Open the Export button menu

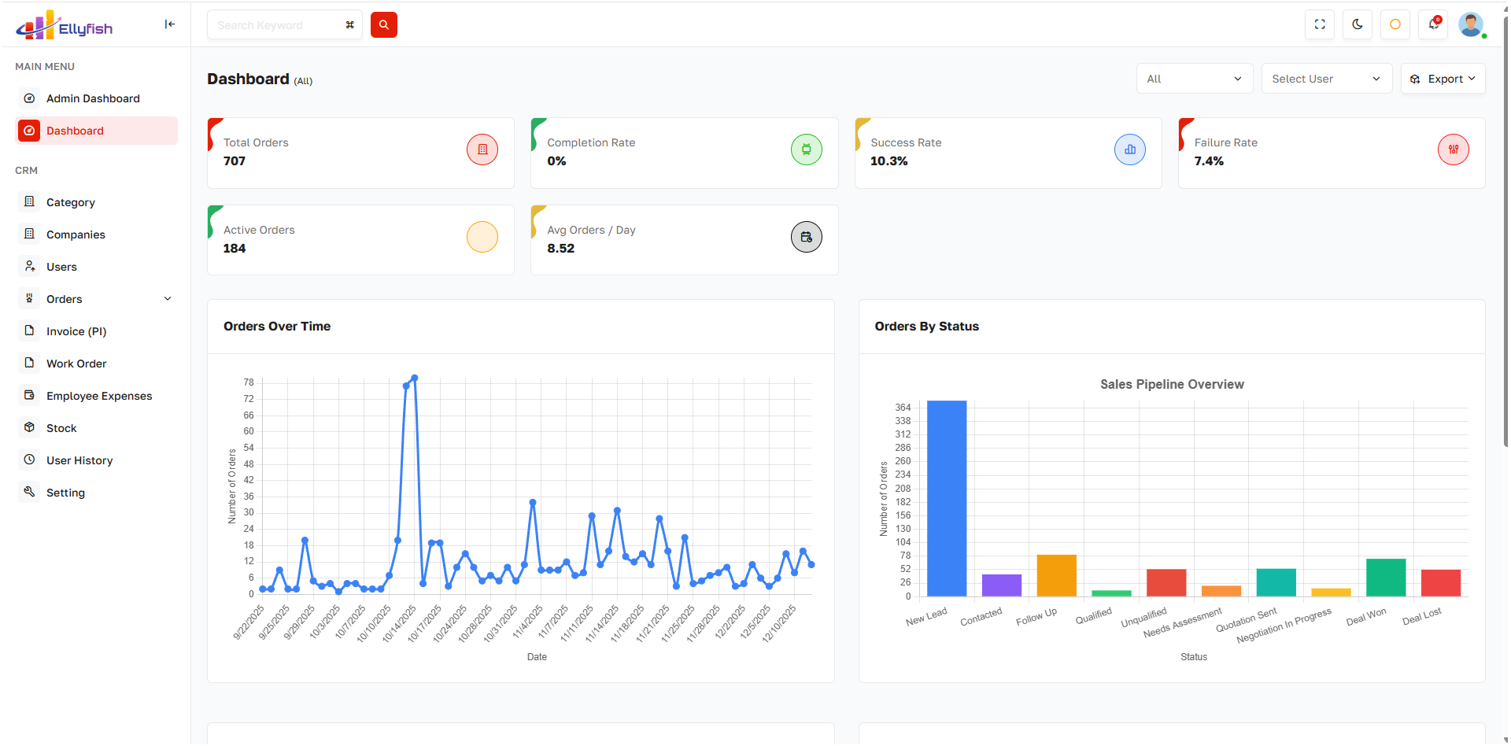click(x=1443, y=79)
